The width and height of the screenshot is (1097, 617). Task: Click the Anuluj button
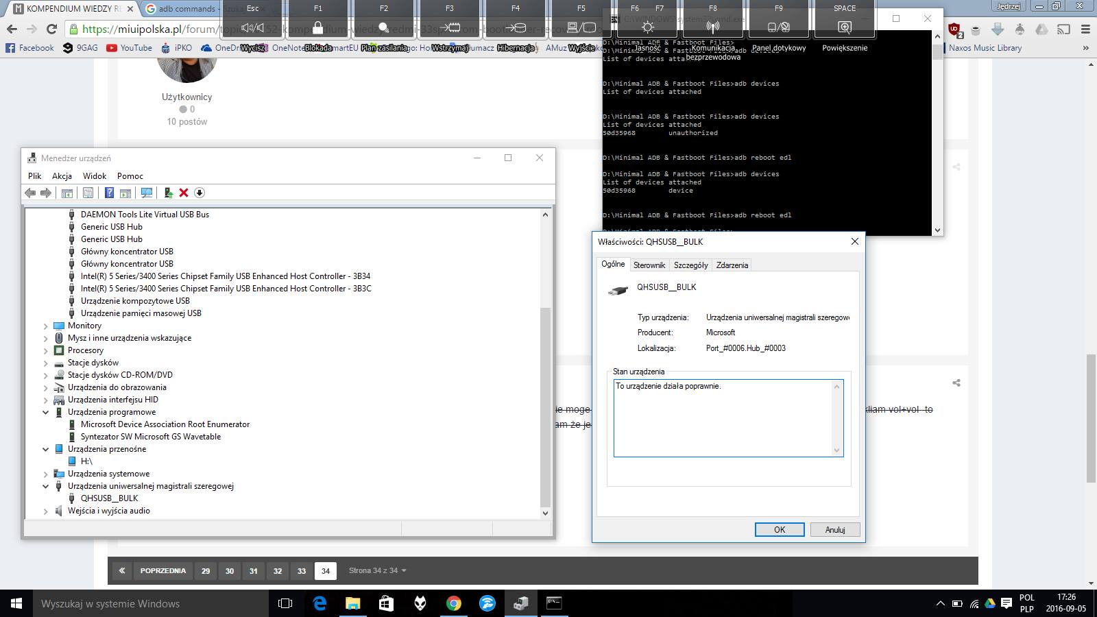(834, 530)
